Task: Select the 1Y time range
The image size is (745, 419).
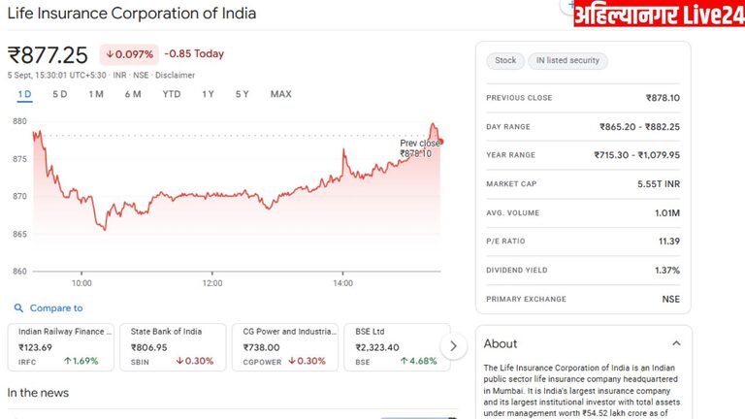Action: coord(209,94)
